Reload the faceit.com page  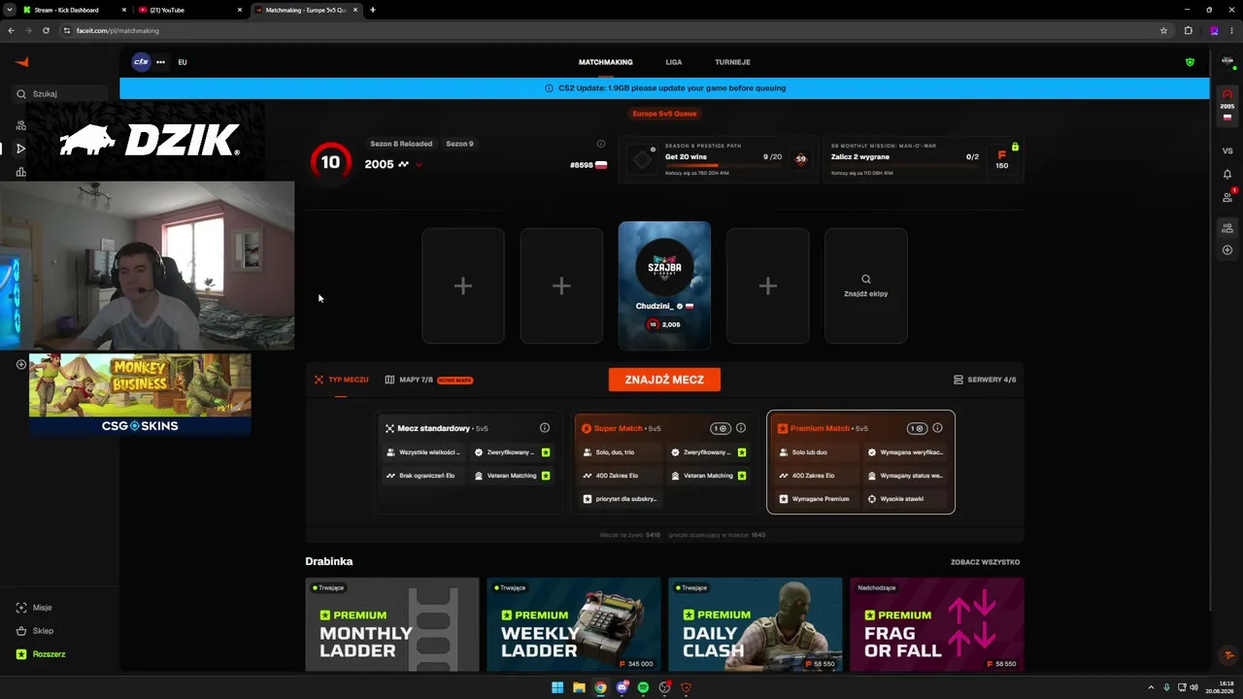[46, 30]
